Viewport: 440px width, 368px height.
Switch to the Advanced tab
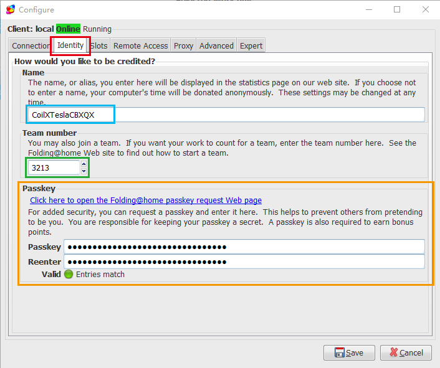pos(216,45)
